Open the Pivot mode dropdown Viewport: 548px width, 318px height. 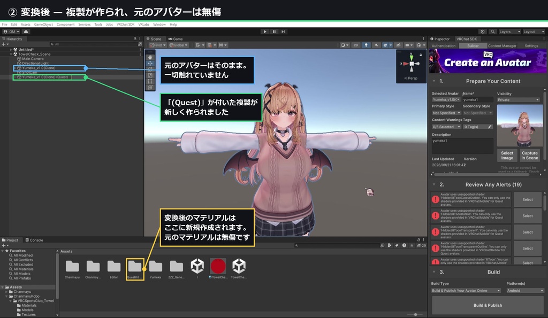coord(158,45)
